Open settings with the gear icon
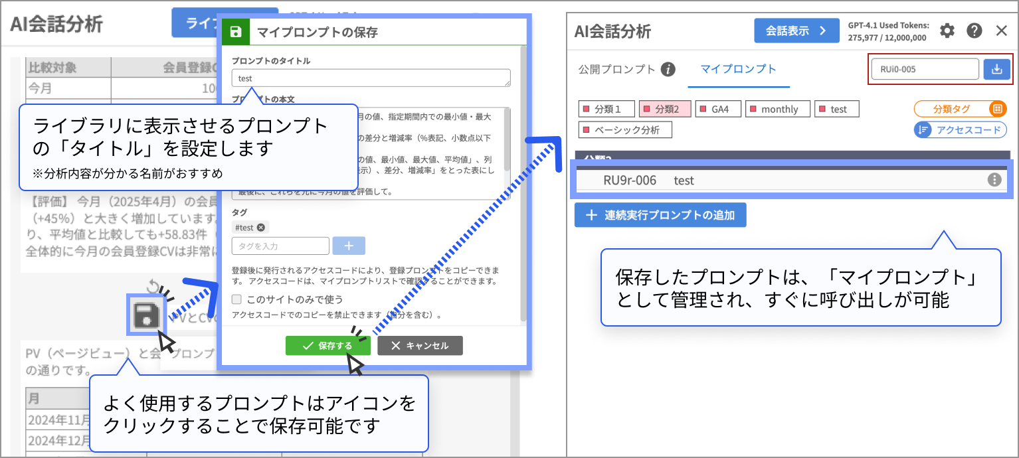 (947, 31)
